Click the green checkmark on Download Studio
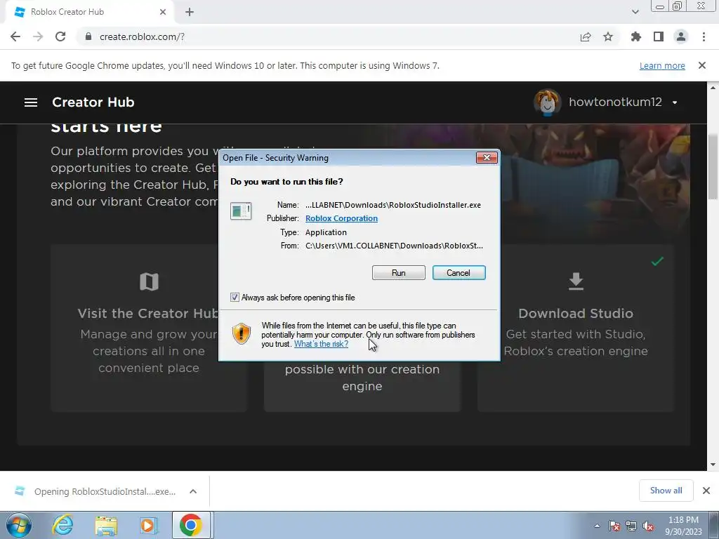The height and width of the screenshot is (539, 719). pos(657,261)
